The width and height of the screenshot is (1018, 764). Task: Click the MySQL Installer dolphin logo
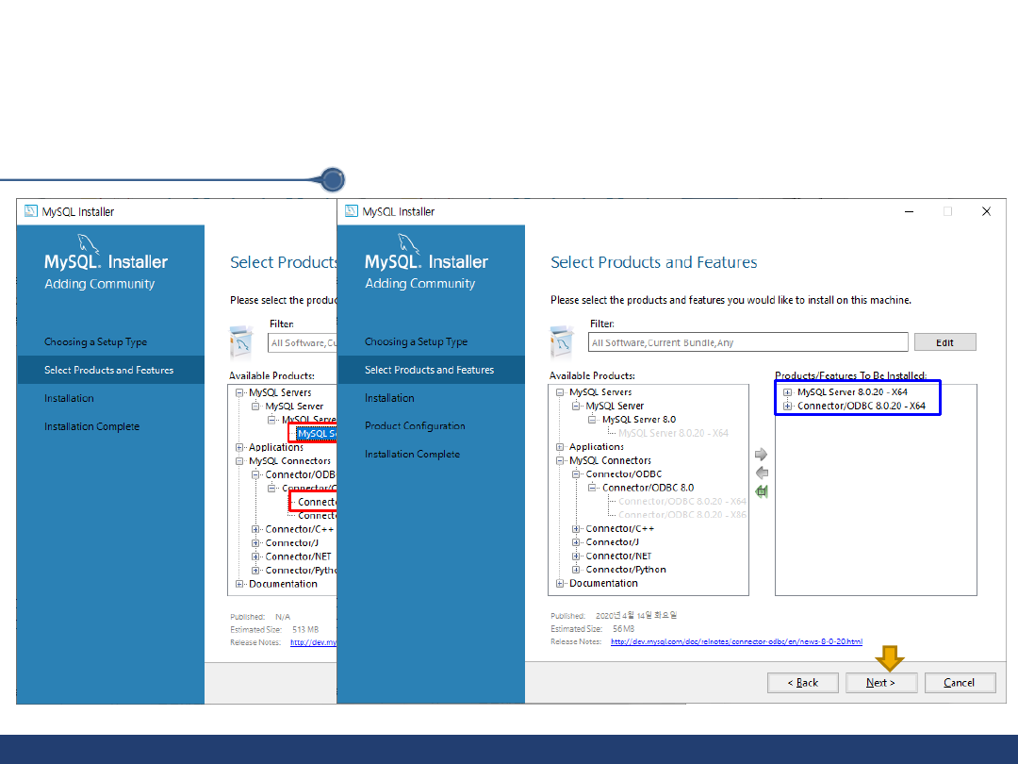click(426, 261)
